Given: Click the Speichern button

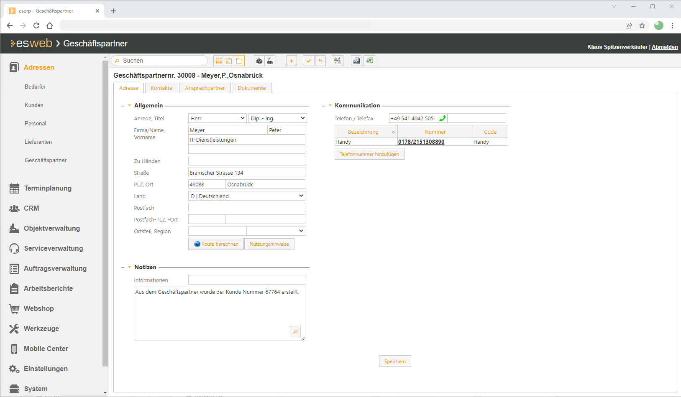Looking at the screenshot, I should tap(395, 361).
